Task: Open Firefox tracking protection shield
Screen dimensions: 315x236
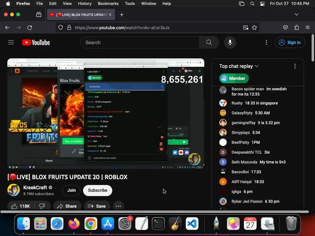Action: [x=61, y=27]
